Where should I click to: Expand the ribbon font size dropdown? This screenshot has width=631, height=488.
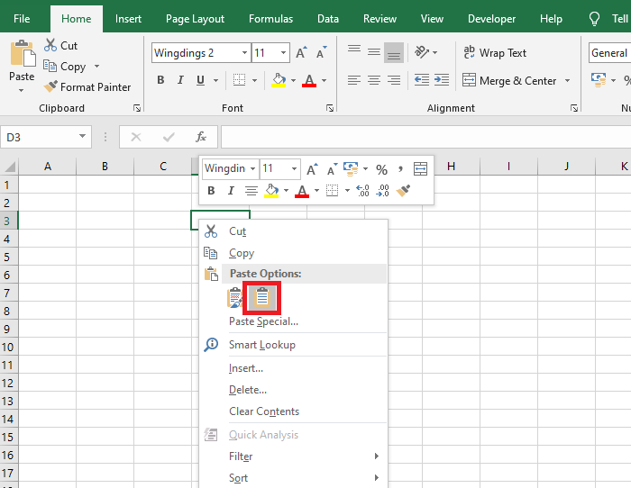pyautogui.click(x=284, y=53)
